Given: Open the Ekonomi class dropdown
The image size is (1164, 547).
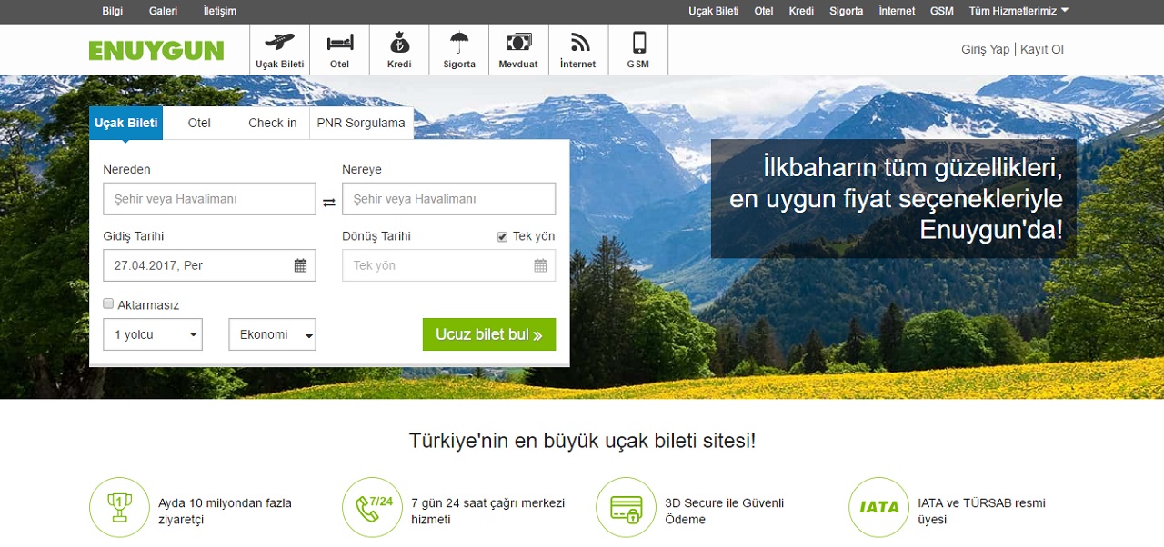Looking at the screenshot, I should click(x=272, y=334).
